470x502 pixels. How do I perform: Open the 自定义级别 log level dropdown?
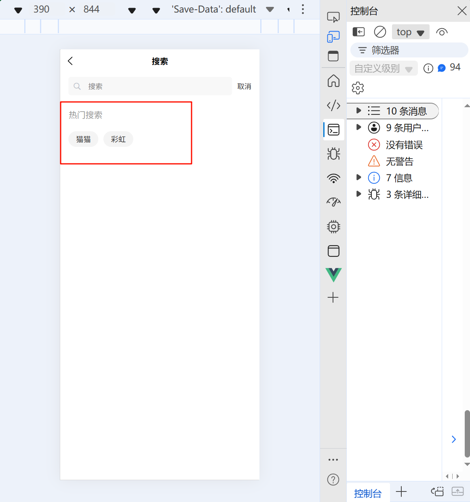click(x=384, y=68)
